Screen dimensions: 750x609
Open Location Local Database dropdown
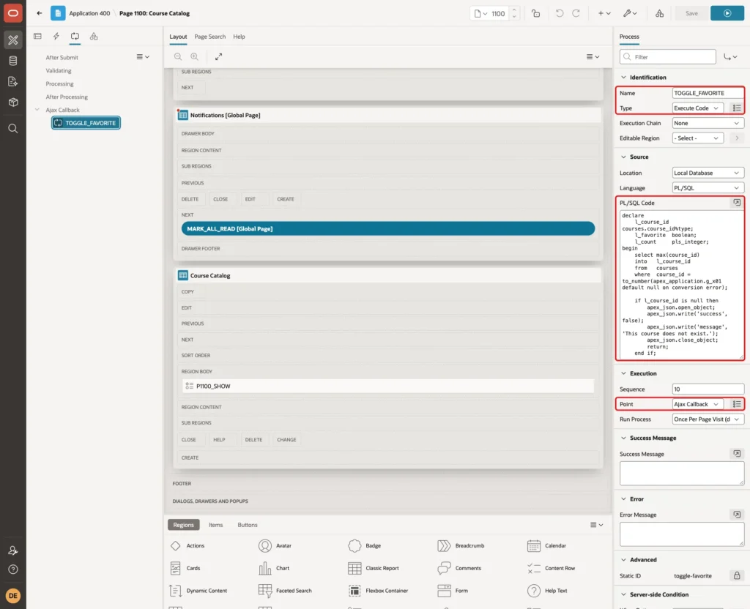[x=708, y=173]
